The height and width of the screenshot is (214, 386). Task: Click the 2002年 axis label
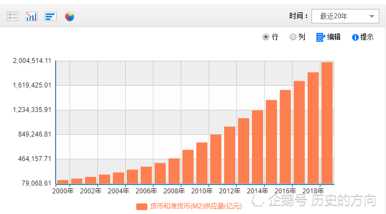click(91, 191)
